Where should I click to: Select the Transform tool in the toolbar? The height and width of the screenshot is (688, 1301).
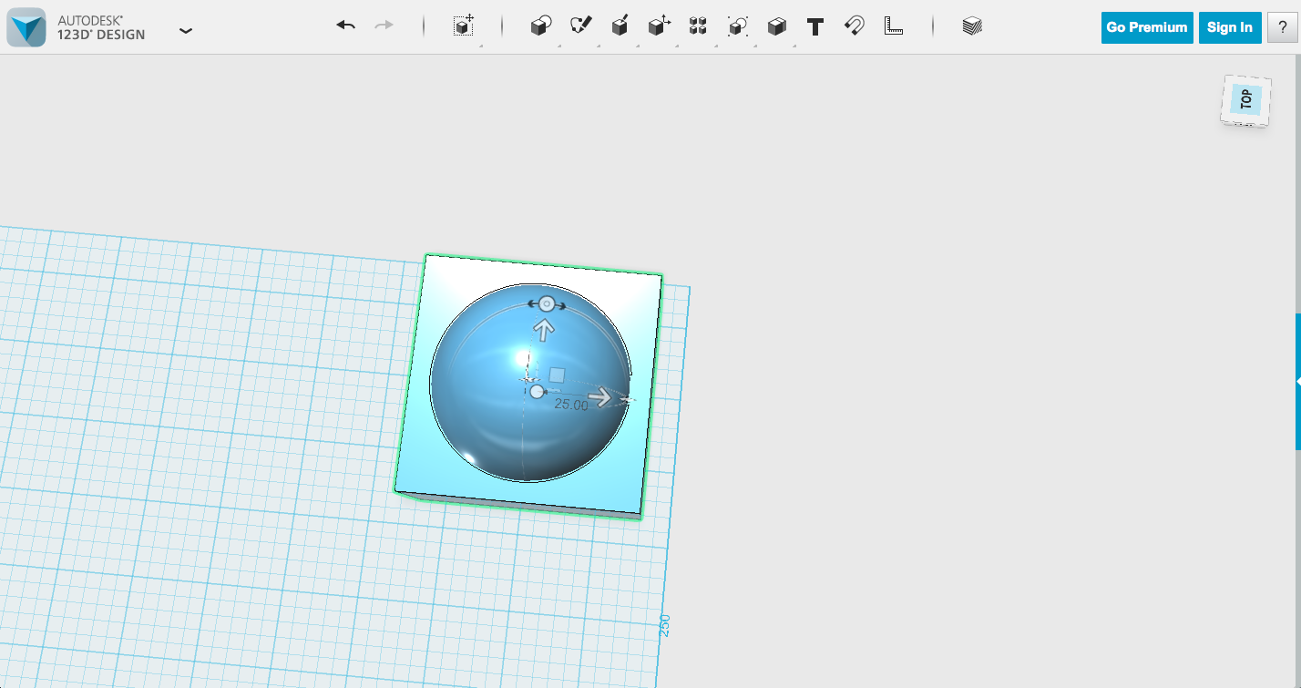pyautogui.click(x=464, y=26)
